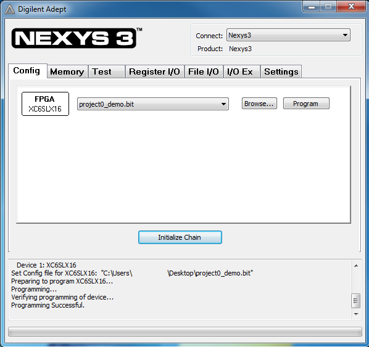Click the log scrollbar down arrow
Viewport: 369px width, 347px height.
pos(356,314)
